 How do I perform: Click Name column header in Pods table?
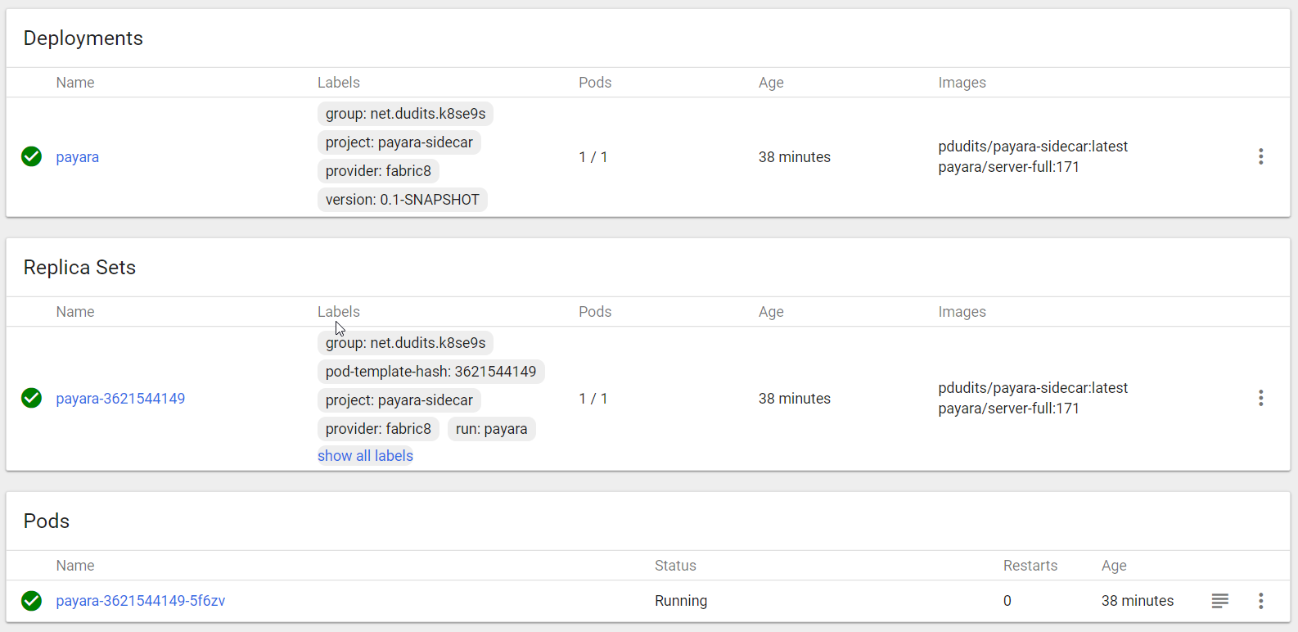(75, 566)
